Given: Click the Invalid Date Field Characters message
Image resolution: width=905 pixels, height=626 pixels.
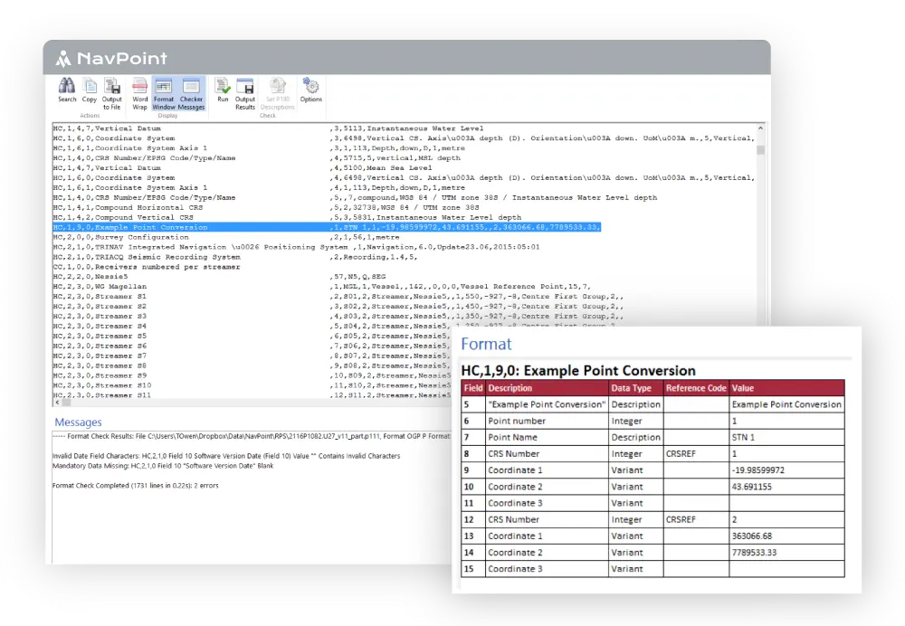Looking at the screenshot, I should click(226, 456).
